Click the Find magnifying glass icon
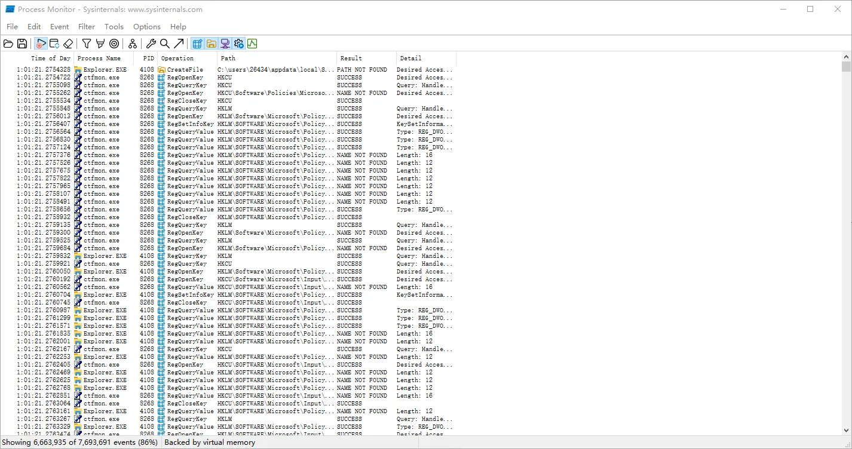This screenshot has height=449, width=852. point(165,44)
